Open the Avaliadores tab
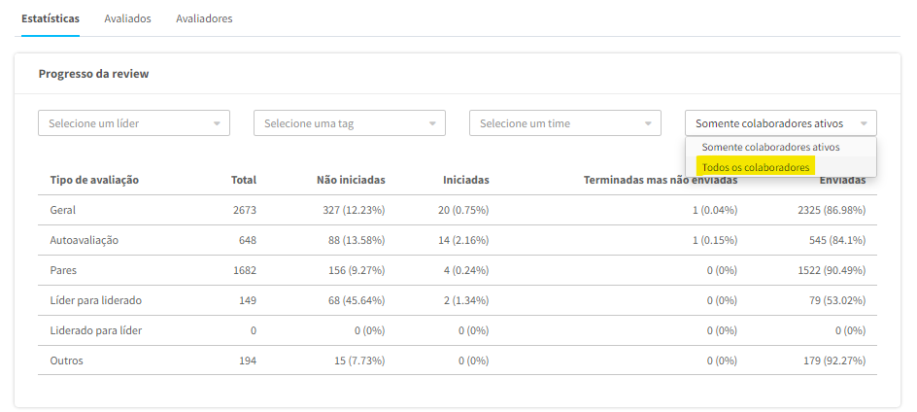The image size is (917, 412). [204, 18]
